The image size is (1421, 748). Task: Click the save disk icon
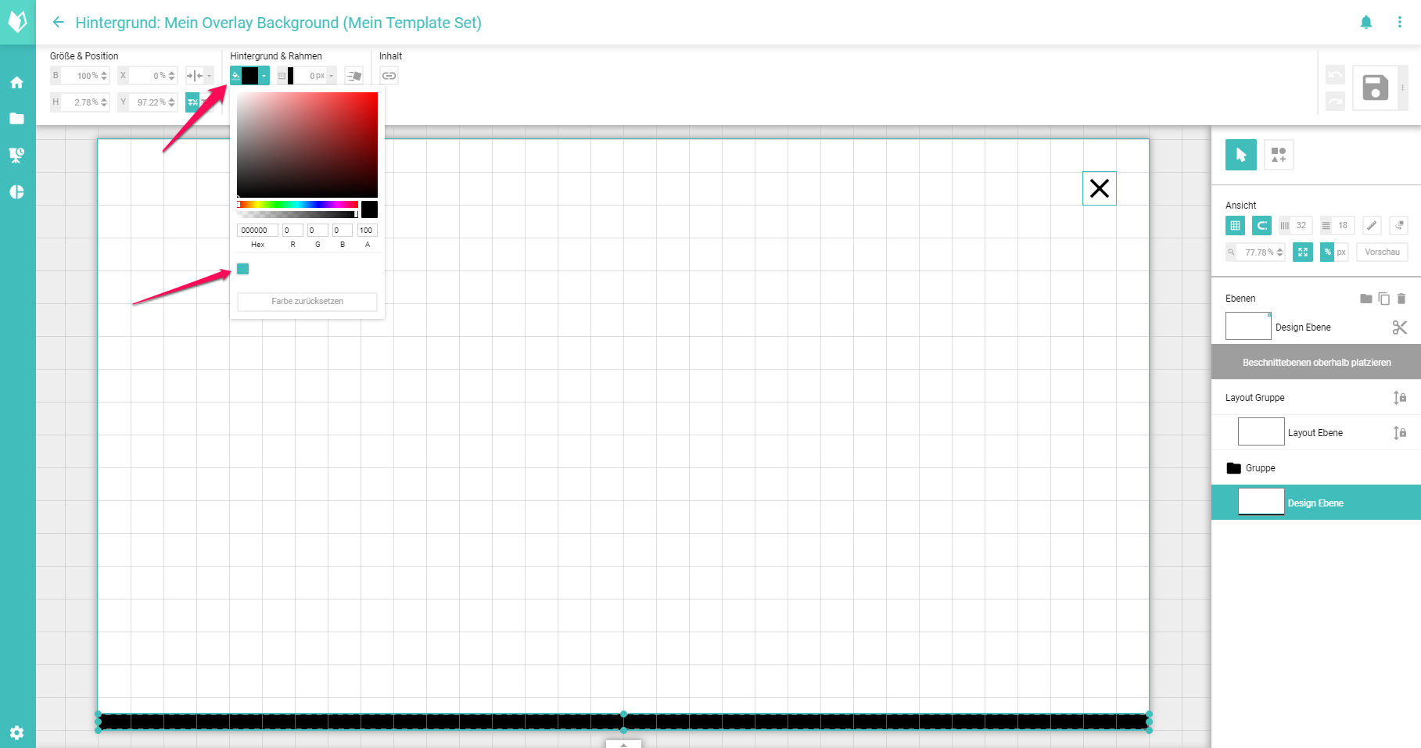coord(1375,88)
